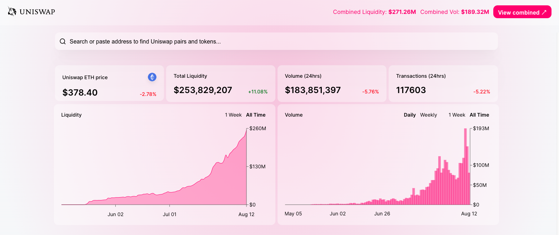Viewport: 559px width, 235px height.
Task: Click the UNISWAP wordmark text
Action: (x=38, y=12)
